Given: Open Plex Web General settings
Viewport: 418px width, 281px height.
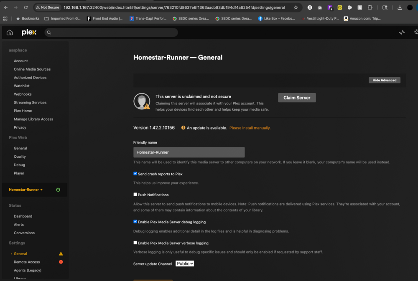Looking at the screenshot, I should click(x=20, y=148).
